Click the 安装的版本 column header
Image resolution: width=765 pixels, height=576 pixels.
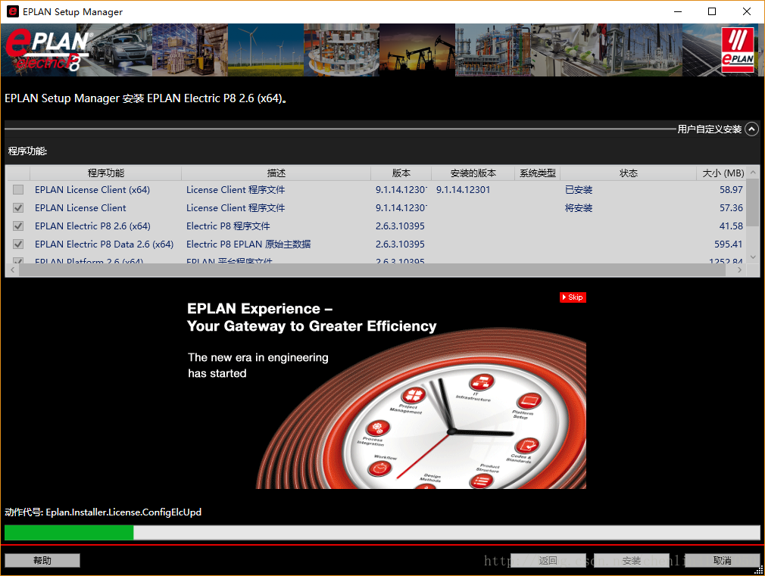click(x=473, y=173)
